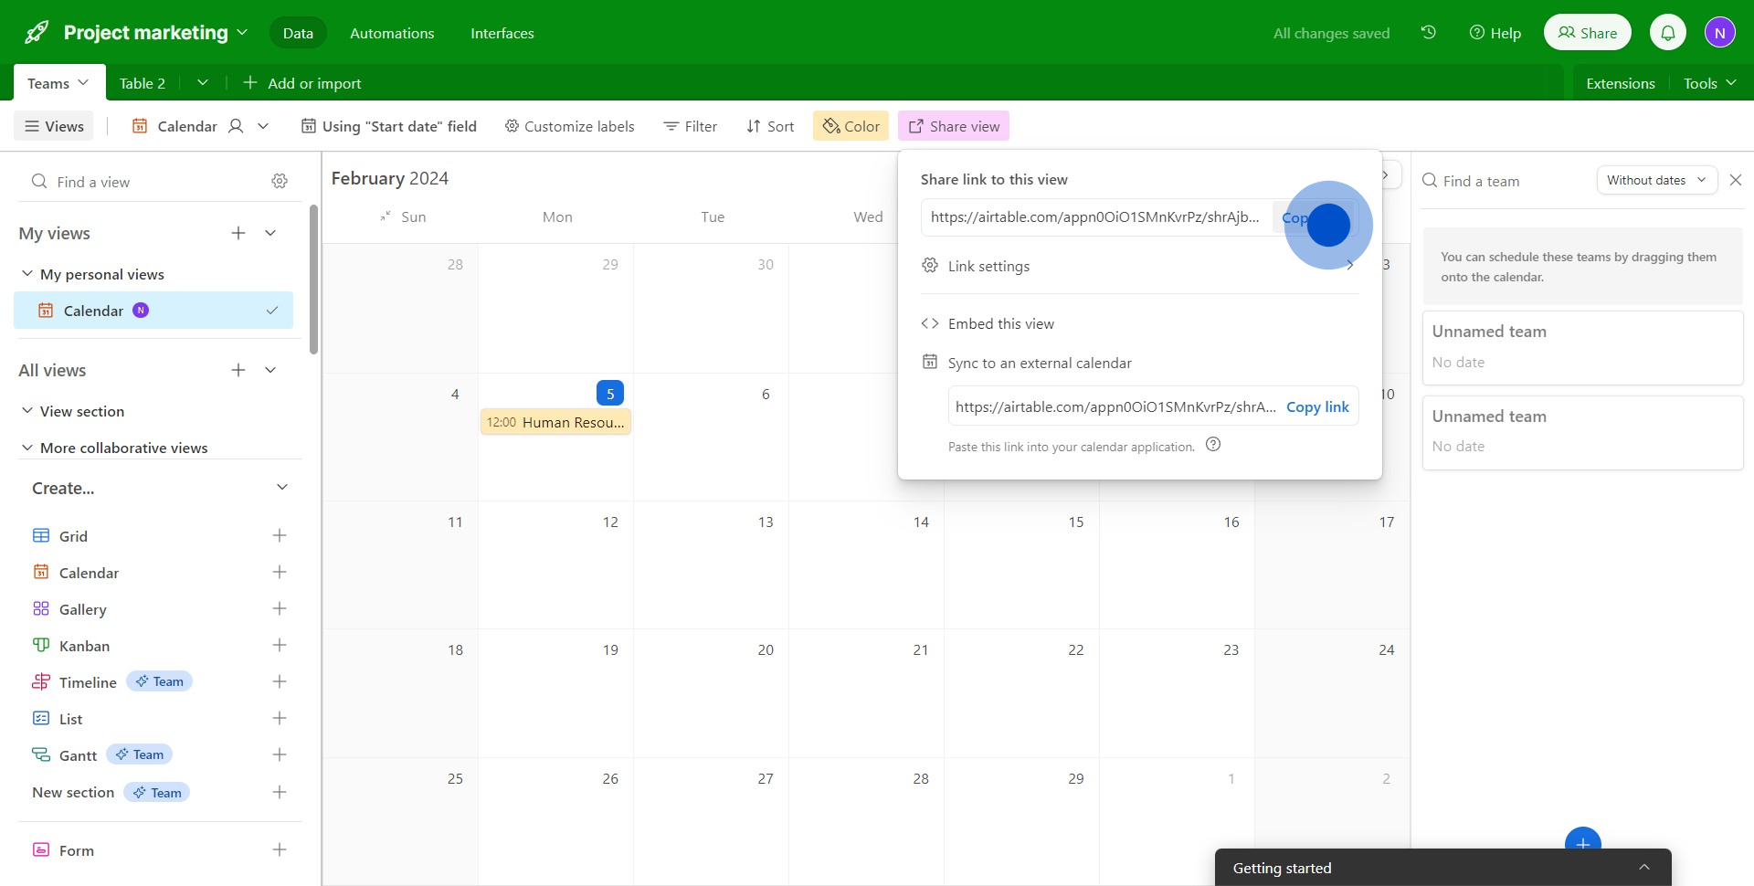This screenshot has width=1754, height=886.
Task: Toggle the Views sidebar button
Action: (x=54, y=126)
